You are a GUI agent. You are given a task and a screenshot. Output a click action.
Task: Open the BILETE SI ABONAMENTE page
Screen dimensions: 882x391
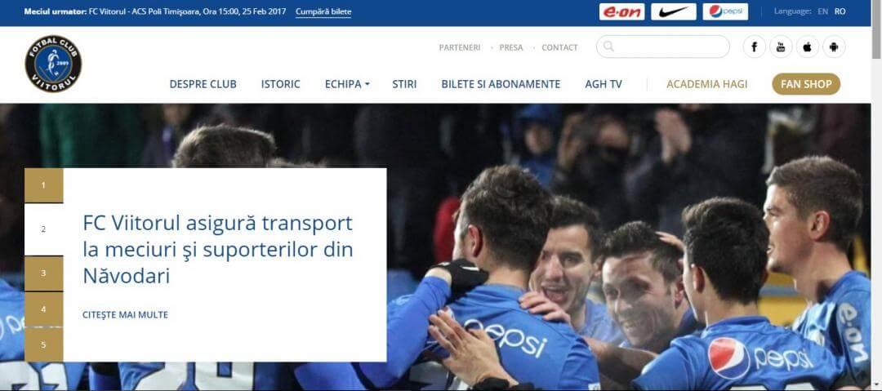[501, 84]
